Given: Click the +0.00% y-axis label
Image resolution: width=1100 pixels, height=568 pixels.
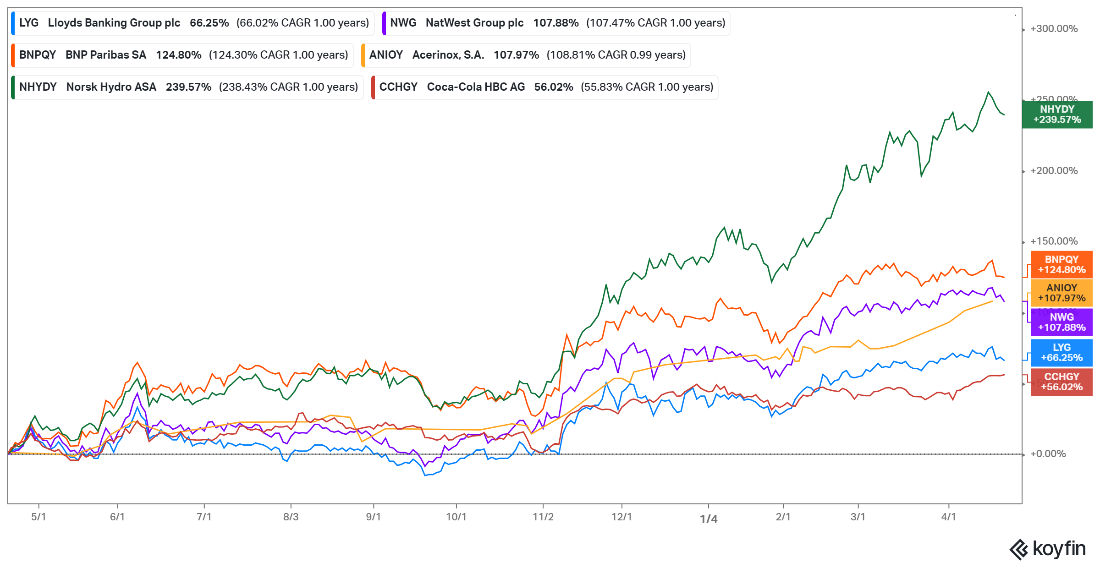Looking at the screenshot, I should (x=1048, y=454).
